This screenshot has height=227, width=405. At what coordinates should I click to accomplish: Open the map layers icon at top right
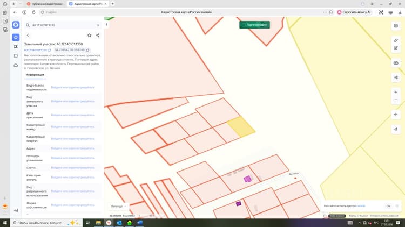396,25
